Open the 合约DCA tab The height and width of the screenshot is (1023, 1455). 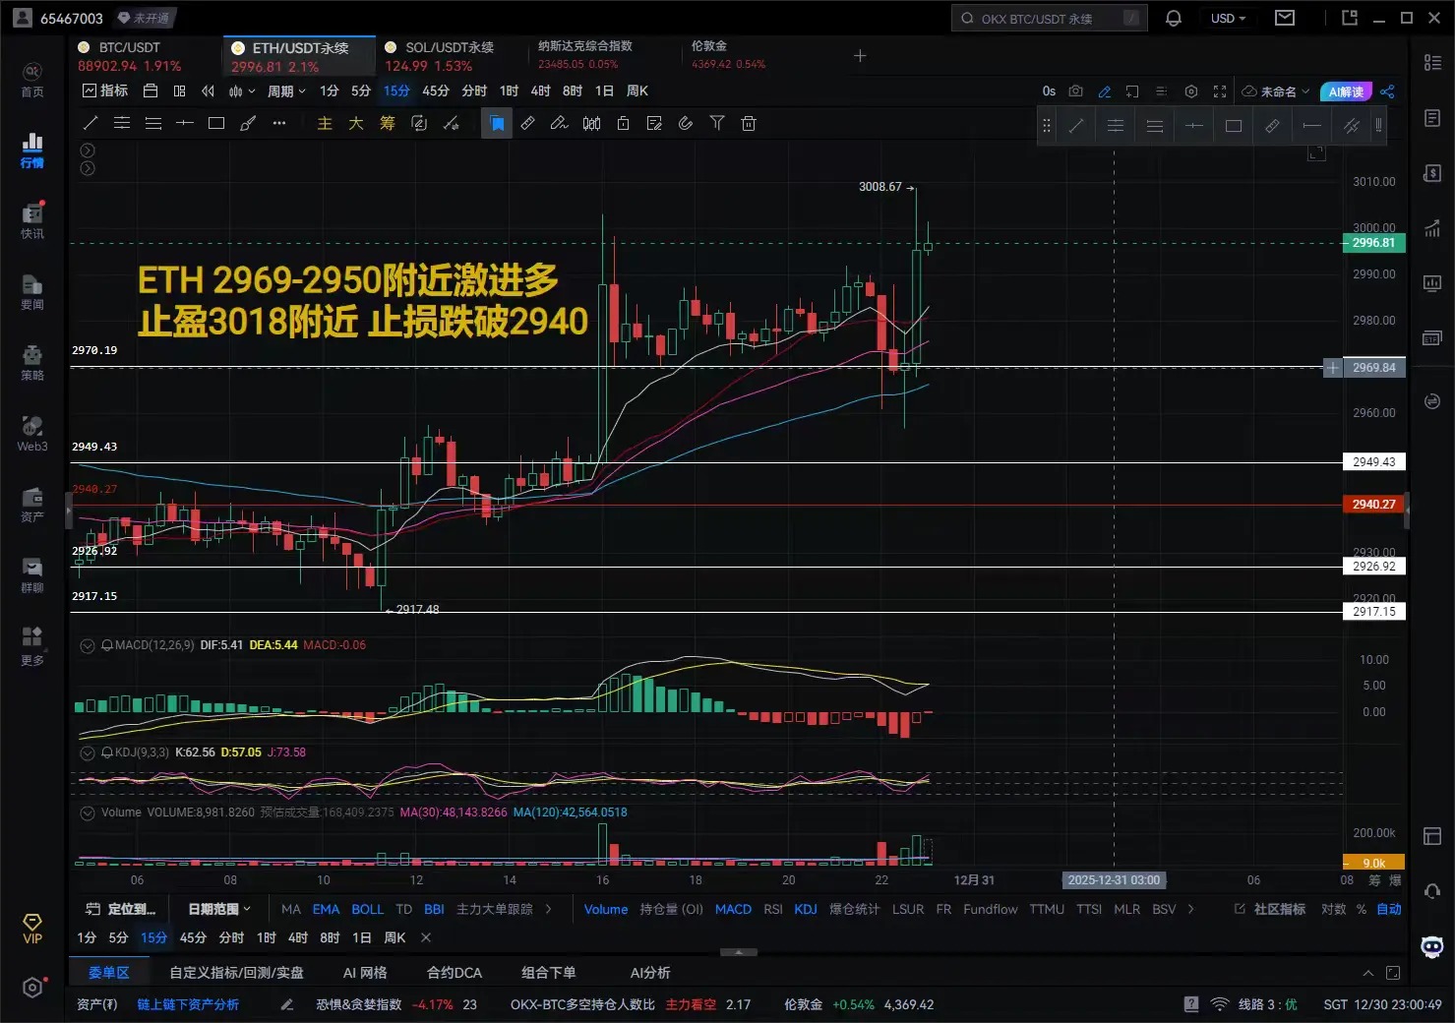click(x=455, y=973)
